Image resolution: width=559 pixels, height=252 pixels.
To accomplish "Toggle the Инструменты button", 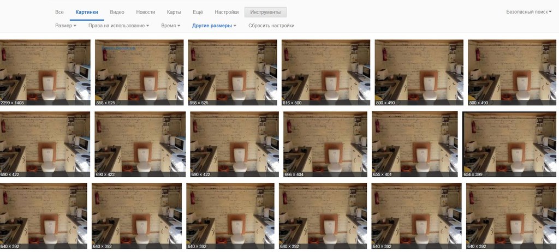I will [x=265, y=12].
